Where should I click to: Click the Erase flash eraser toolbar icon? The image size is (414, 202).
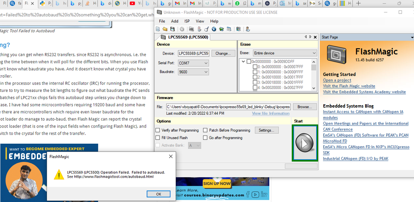pyautogui.click(x=199, y=29)
